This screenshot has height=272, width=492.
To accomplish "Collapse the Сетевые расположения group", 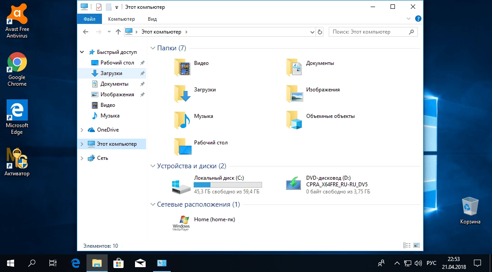I will pyautogui.click(x=153, y=204).
